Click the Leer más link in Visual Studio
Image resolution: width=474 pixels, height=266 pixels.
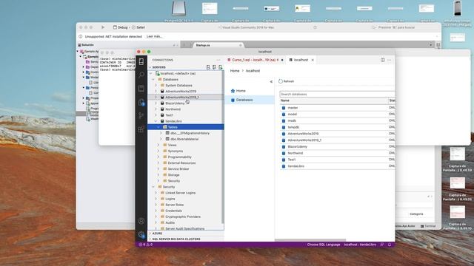154,36
